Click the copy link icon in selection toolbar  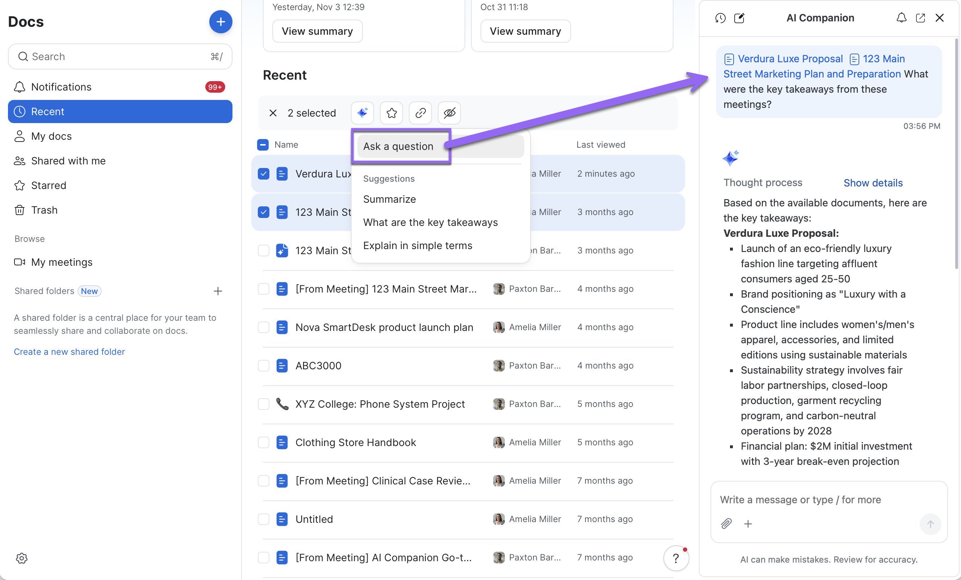click(420, 113)
